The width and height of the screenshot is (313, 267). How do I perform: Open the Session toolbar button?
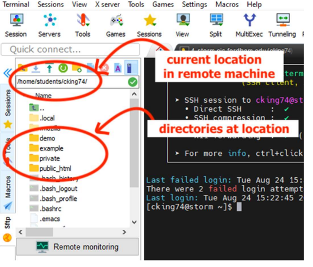(16, 25)
